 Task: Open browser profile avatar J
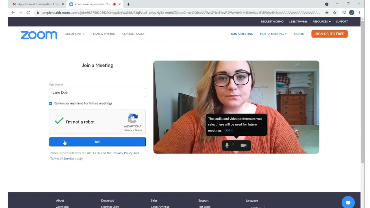pos(352,12)
